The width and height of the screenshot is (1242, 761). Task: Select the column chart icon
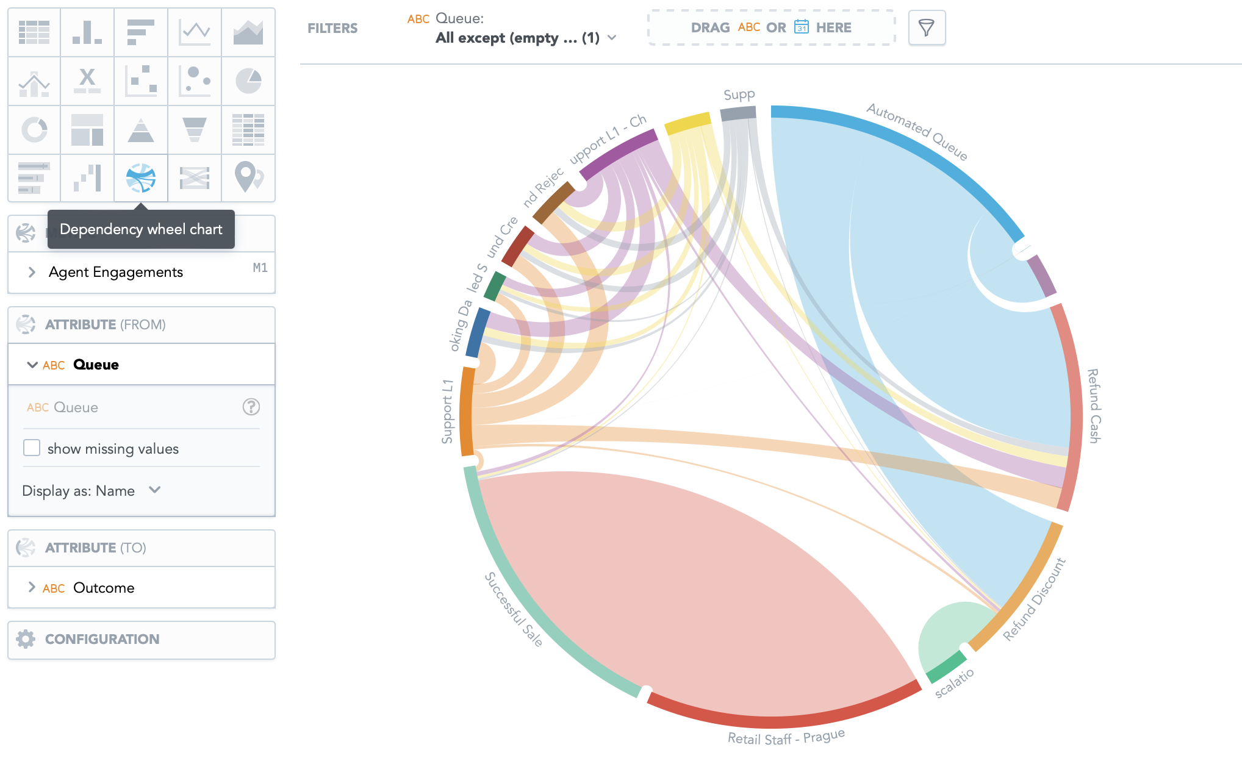pyautogui.click(x=87, y=32)
